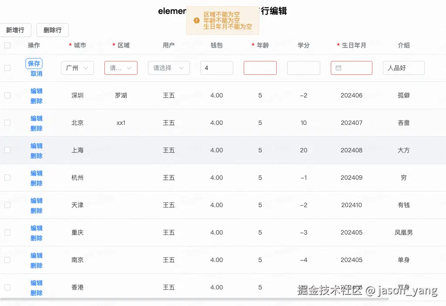Delete the 重庆 row
This screenshot has height=306, width=446.
click(37, 238)
